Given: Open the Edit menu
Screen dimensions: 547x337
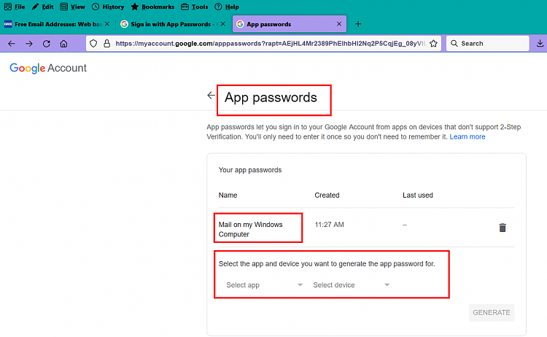Looking at the screenshot, I should click(x=42, y=7).
